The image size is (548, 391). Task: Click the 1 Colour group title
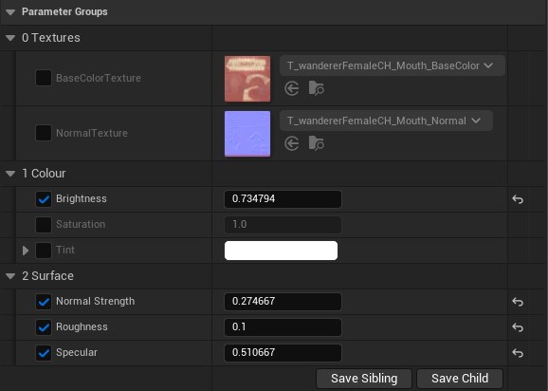click(44, 174)
